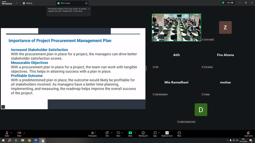Open Windows notification center
255x143 pixels.
click(251, 140)
